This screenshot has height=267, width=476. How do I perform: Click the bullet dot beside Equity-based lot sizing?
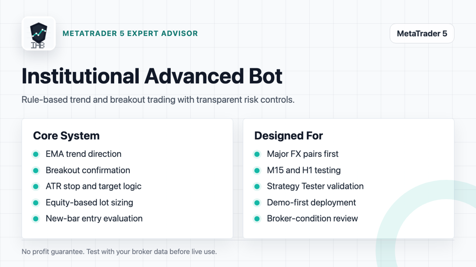click(x=36, y=203)
